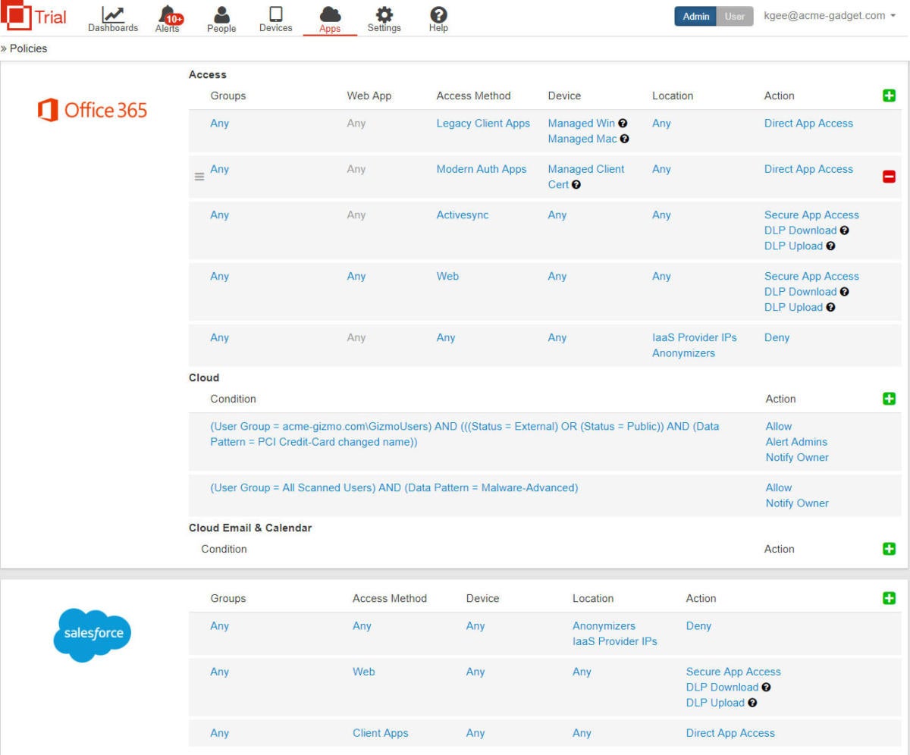Screen dimensions: 910x755
Task: Click Notify Owner in GizmoUsers policy
Action: click(797, 457)
